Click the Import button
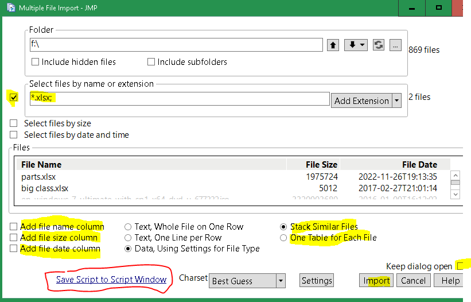This screenshot has height=302, width=471. pyautogui.click(x=376, y=281)
